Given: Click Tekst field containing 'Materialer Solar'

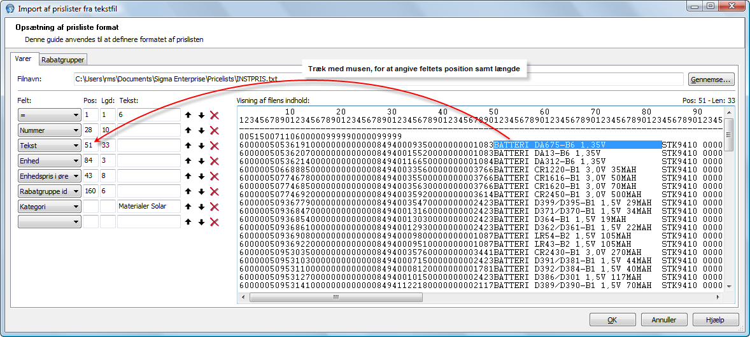Looking at the screenshot, I should tap(149, 207).
